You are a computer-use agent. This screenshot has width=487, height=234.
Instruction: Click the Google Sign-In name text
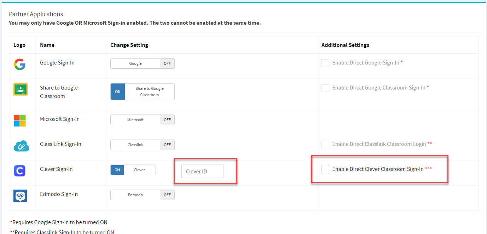coord(57,63)
